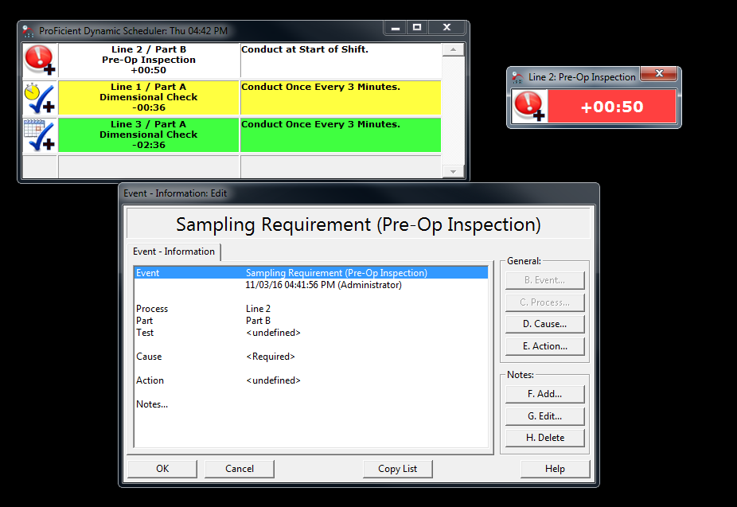The height and width of the screenshot is (507, 737).
Task: Click F. Add... to add a note
Action: (544, 394)
